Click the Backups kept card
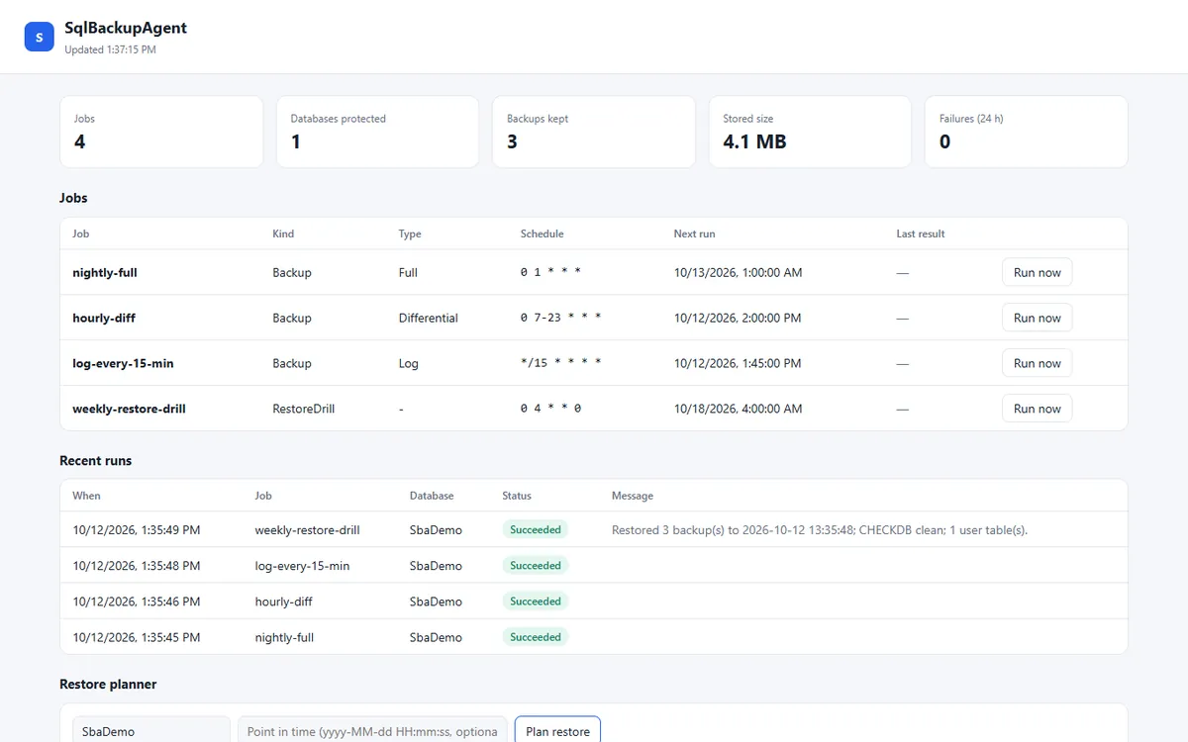This screenshot has width=1188, height=742. (x=594, y=132)
